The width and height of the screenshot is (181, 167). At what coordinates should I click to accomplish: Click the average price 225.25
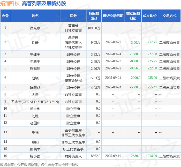pos(152,61)
